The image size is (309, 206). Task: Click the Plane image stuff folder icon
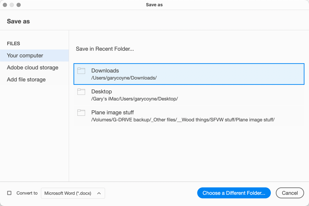click(x=81, y=113)
